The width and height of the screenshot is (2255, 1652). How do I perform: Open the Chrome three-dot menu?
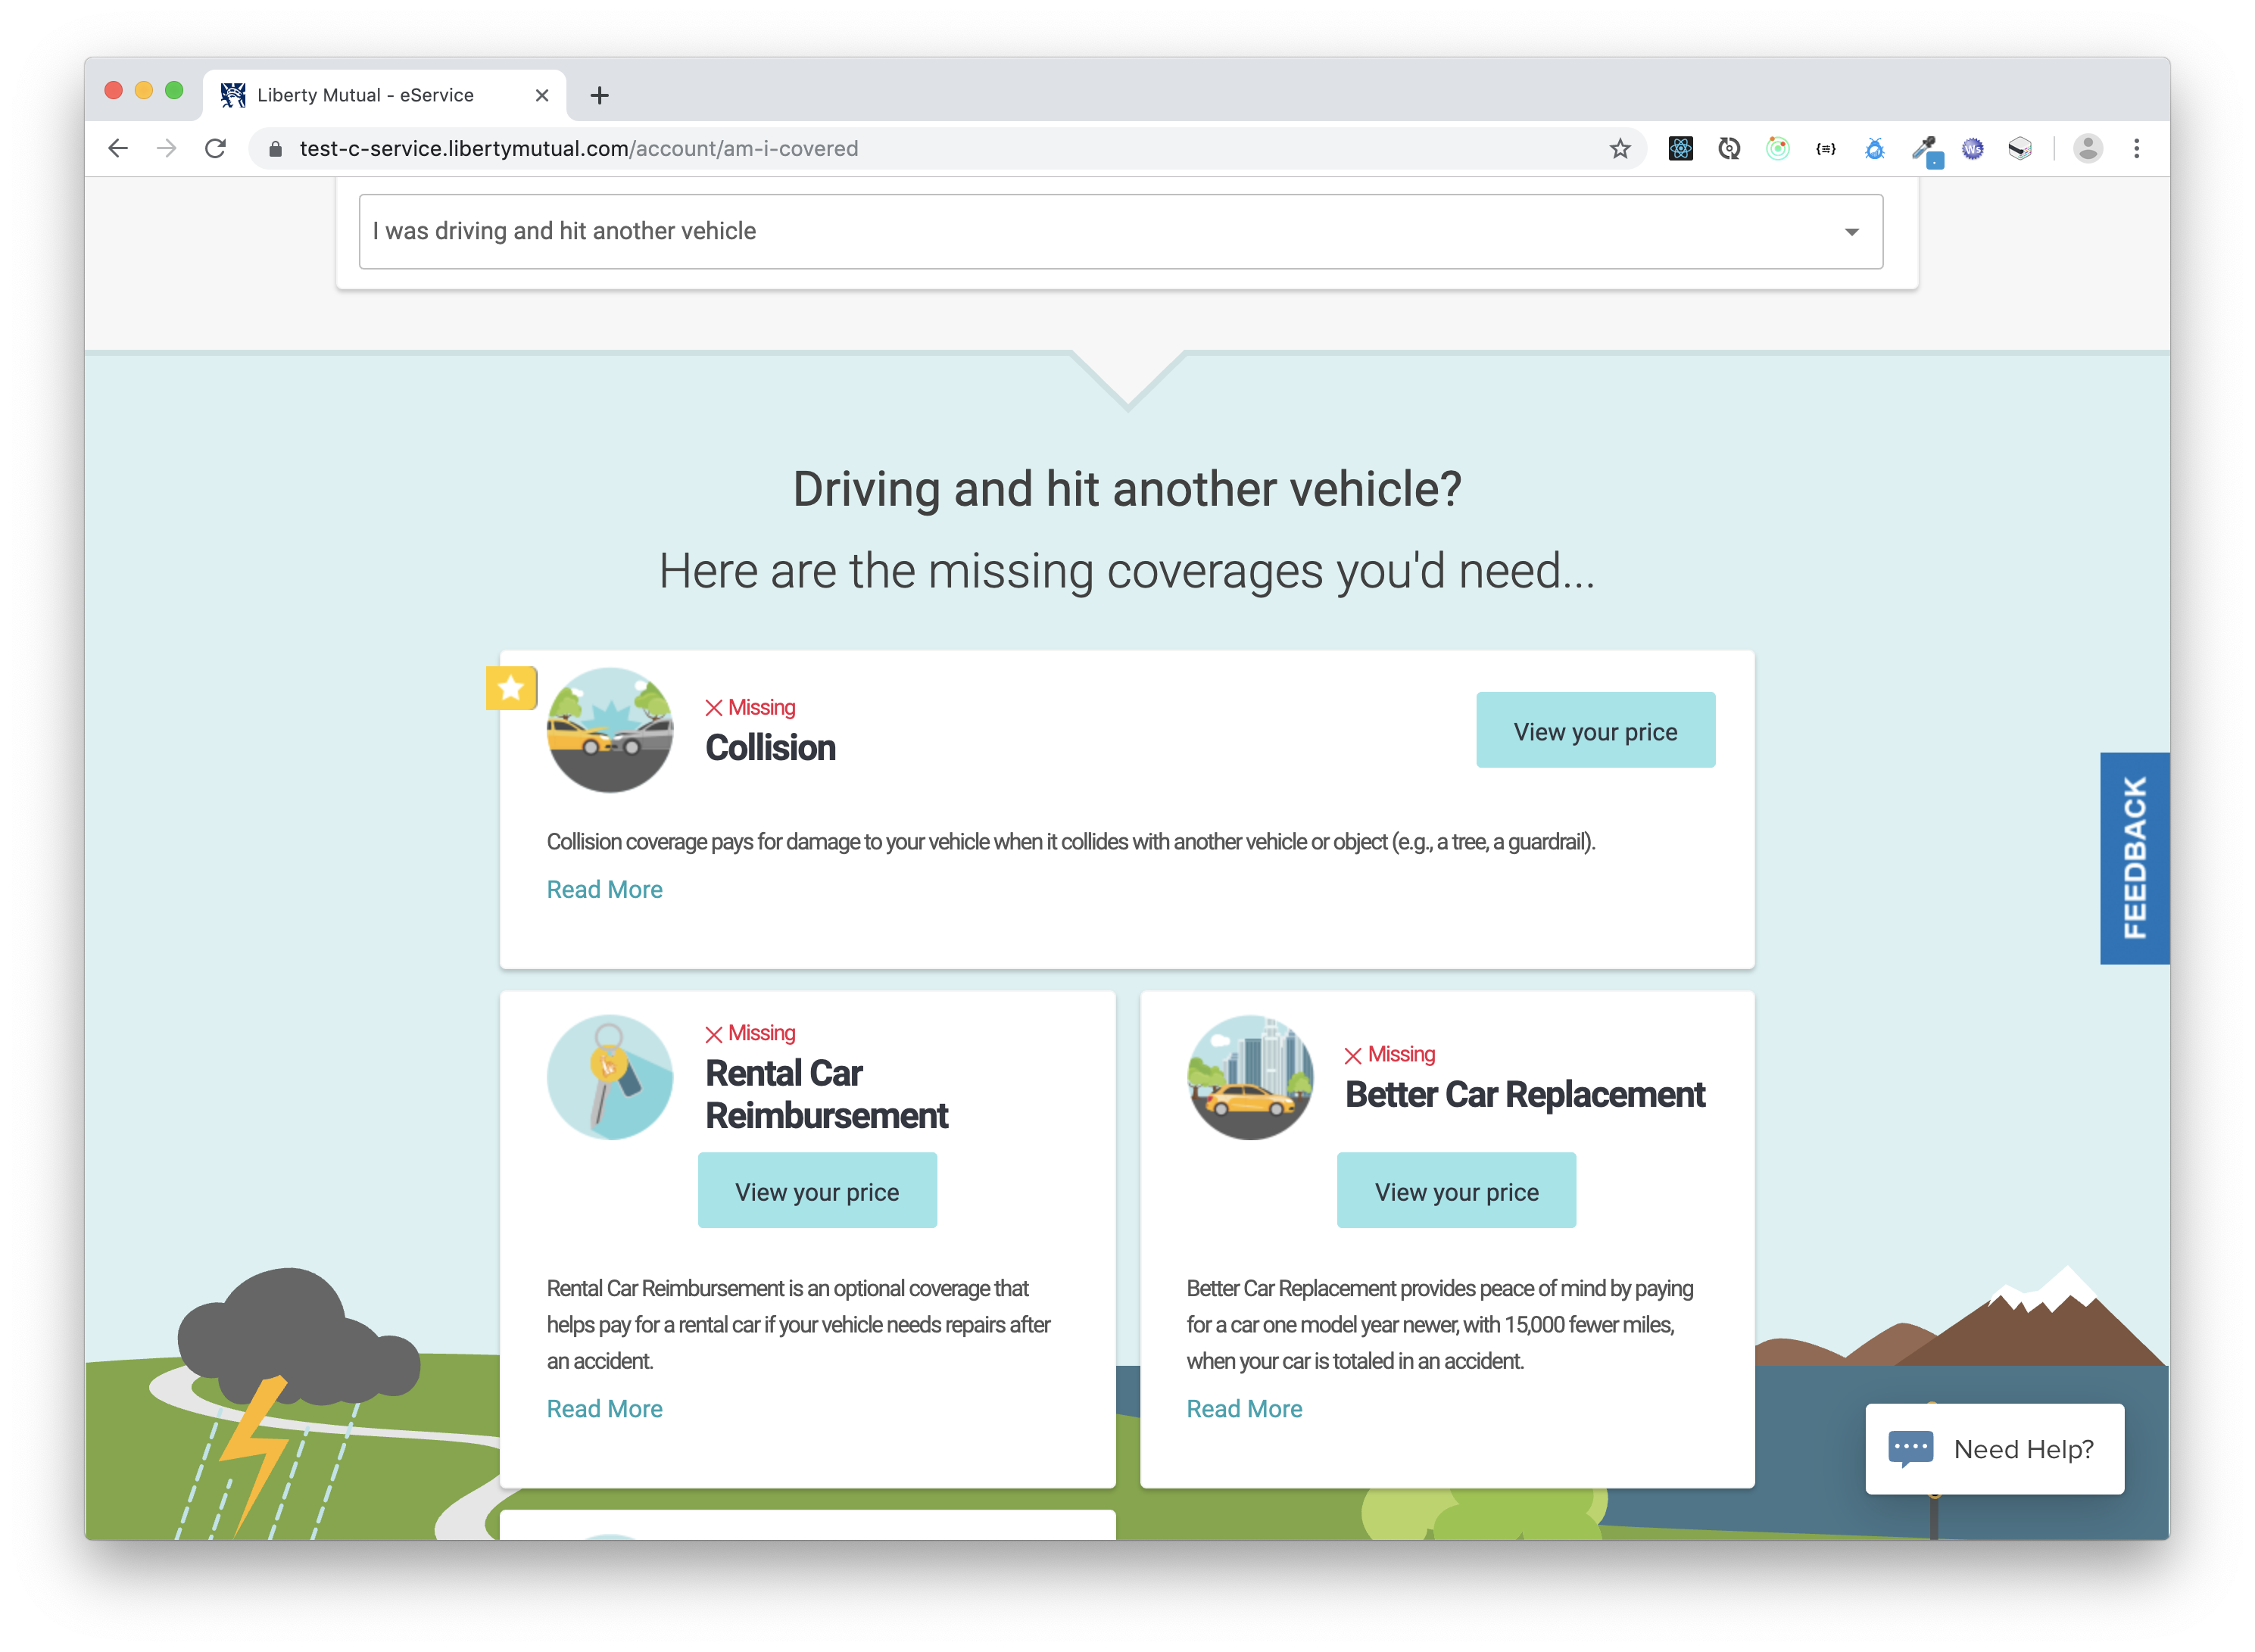[x=2137, y=149]
